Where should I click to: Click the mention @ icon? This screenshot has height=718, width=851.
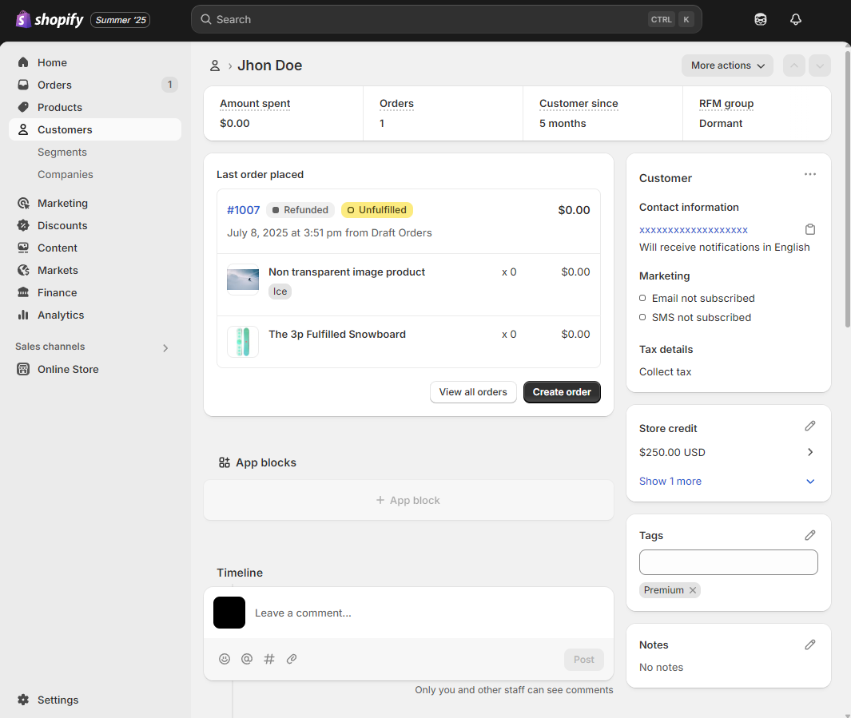coord(247,659)
